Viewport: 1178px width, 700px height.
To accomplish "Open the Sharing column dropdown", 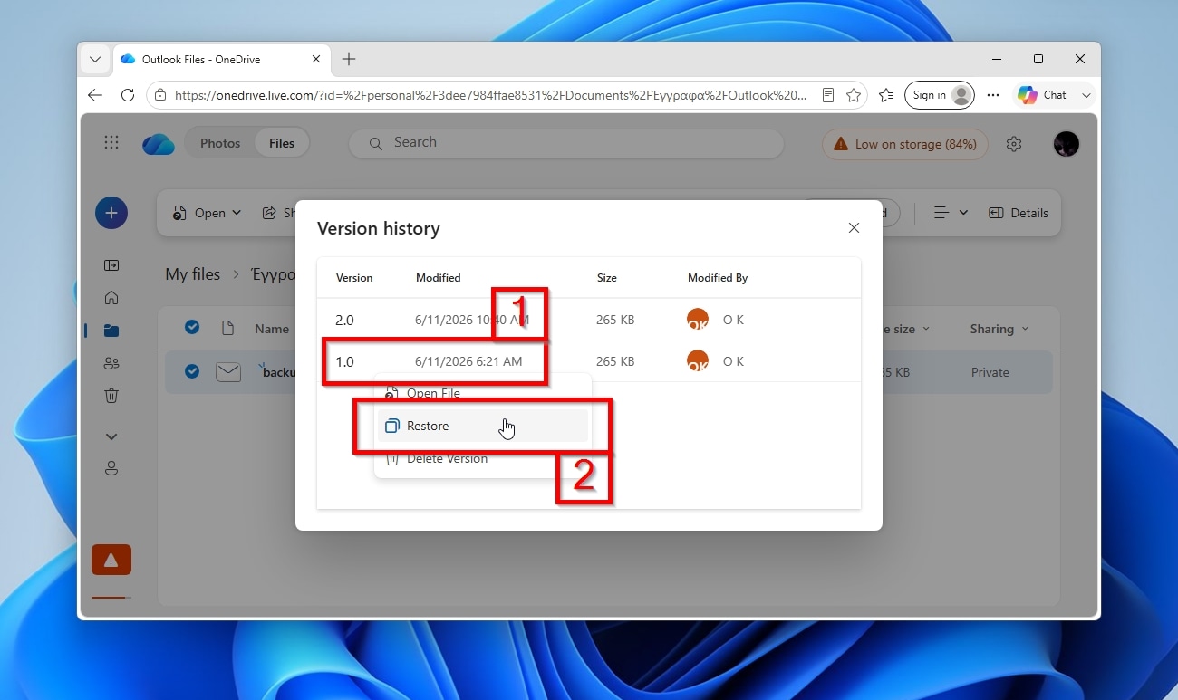I will click(999, 329).
